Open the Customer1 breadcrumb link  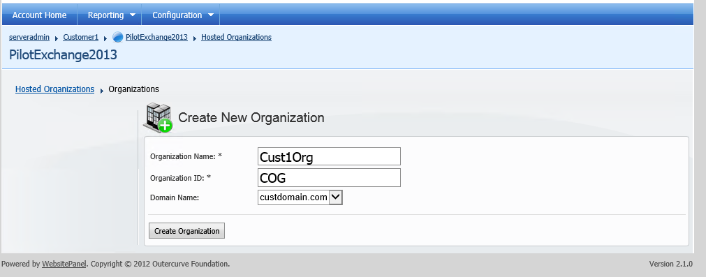(80, 37)
